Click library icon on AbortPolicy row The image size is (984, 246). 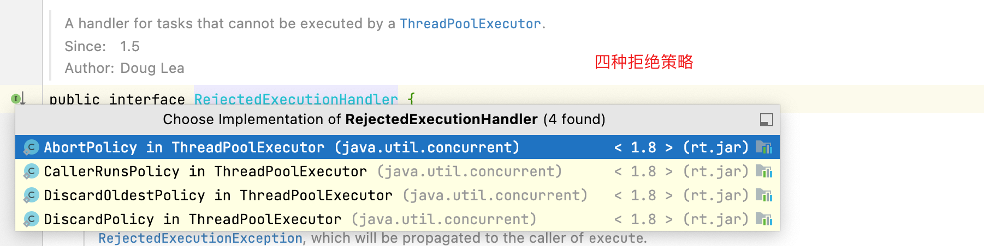tap(763, 147)
